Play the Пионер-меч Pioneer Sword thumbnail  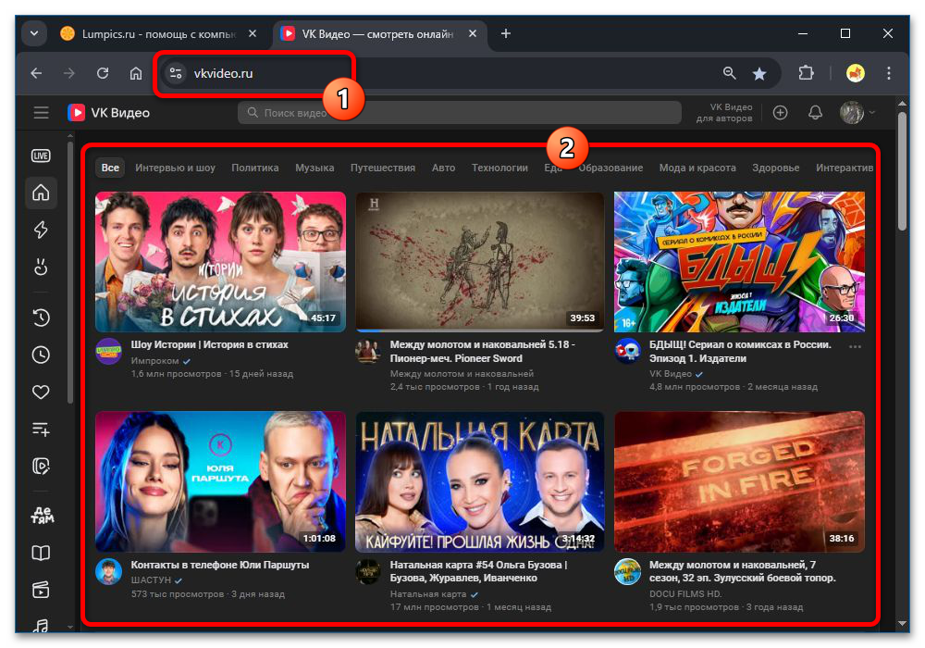click(479, 261)
